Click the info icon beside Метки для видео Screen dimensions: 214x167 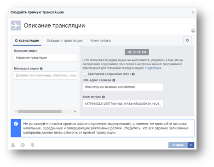pyautogui.click(x=41, y=69)
